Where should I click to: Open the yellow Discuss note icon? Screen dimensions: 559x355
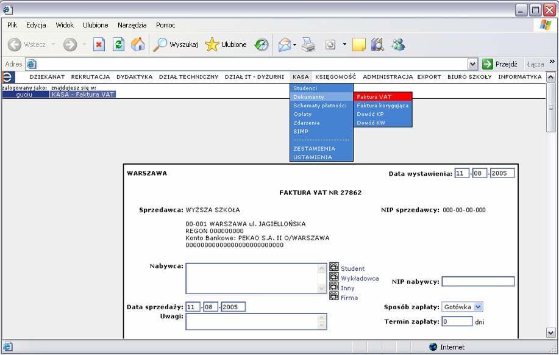[x=358, y=45]
